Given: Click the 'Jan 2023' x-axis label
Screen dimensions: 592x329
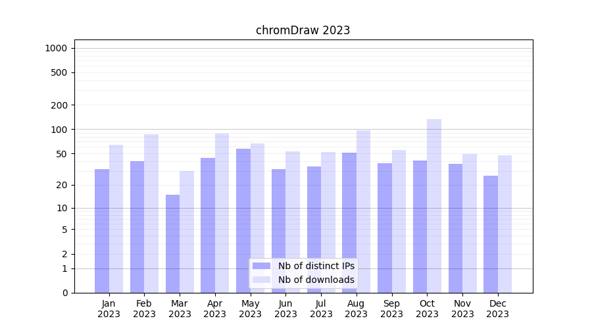Looking at the screenshot, I should tap(109, 309).
